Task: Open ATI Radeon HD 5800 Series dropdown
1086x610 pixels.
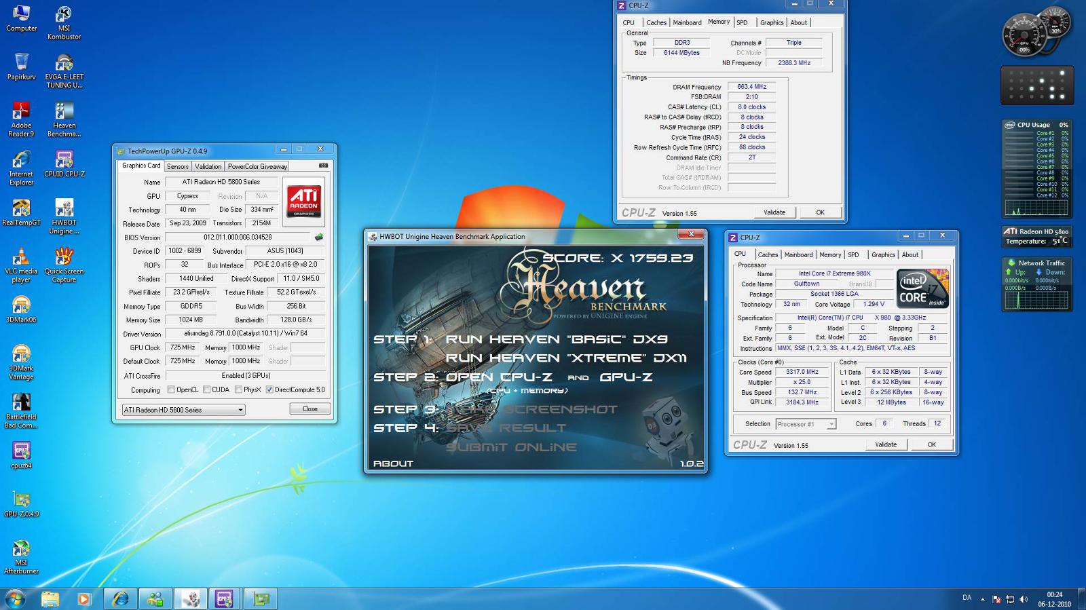Action: point(183,410)
